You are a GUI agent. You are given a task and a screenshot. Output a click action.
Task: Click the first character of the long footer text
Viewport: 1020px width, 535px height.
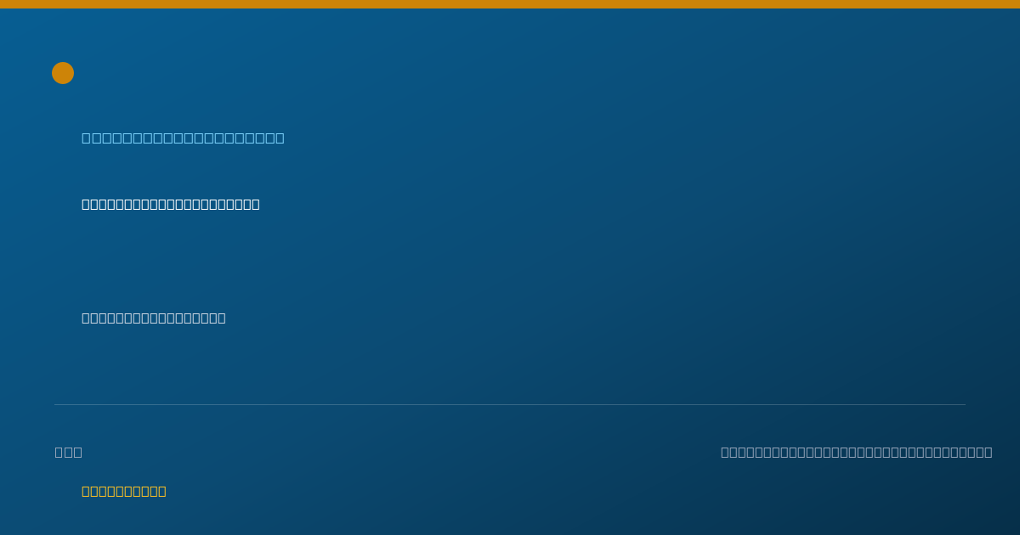(x=726, y=452)
